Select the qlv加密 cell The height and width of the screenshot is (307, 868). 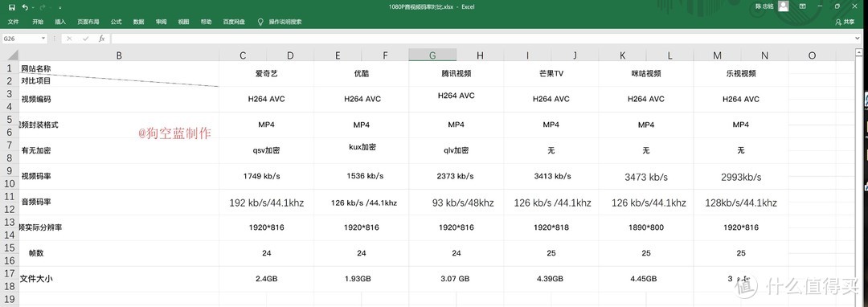click(457, 150)
